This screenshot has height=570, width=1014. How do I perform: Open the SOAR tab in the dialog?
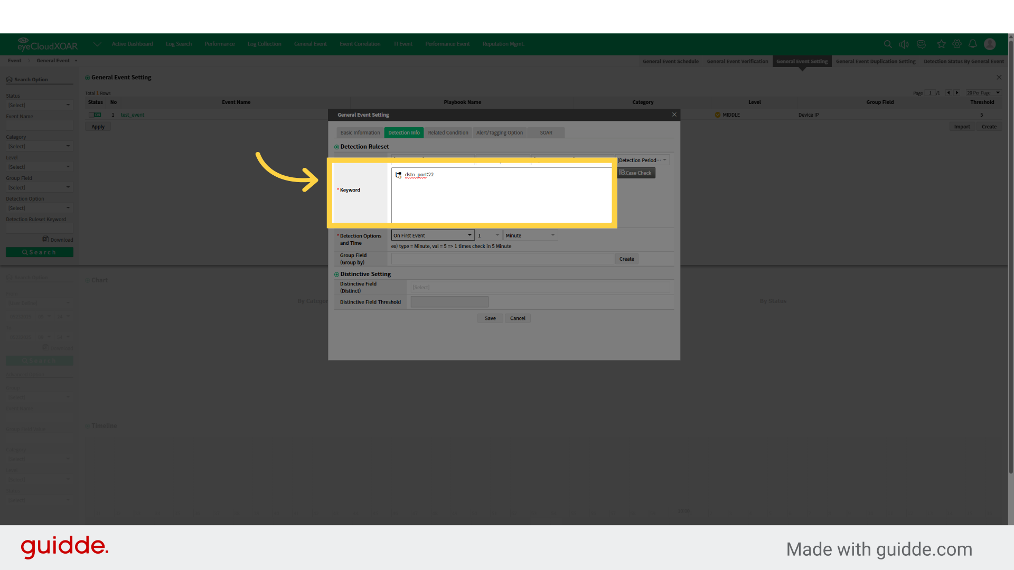[546, 132]
